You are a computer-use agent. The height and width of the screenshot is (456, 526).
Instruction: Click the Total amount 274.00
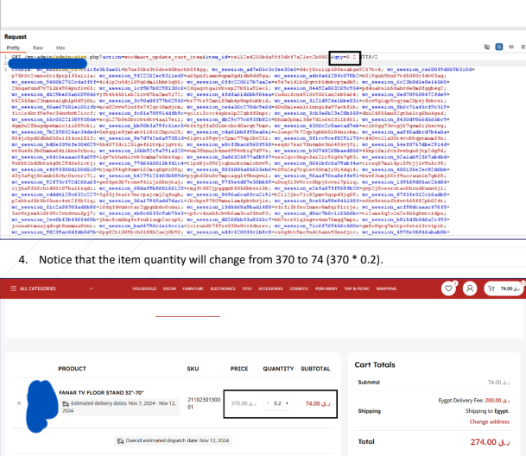pyautogui.click(x=490, y=442)
